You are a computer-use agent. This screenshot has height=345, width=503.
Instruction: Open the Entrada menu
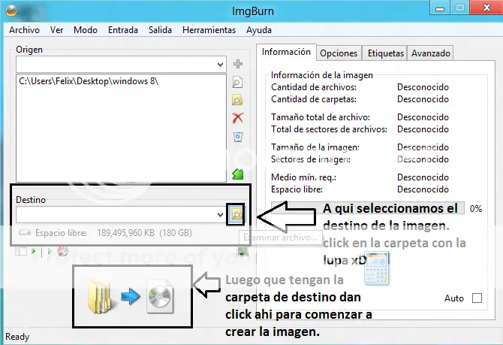[123, 30]
